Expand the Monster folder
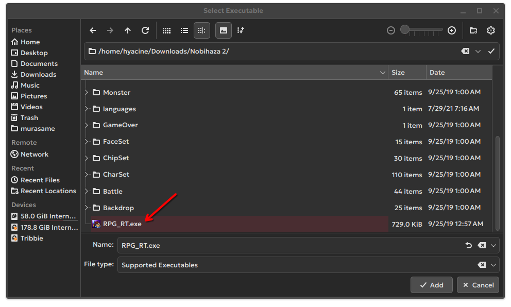This screenshot has height=307, width=511. coord(87,93)
